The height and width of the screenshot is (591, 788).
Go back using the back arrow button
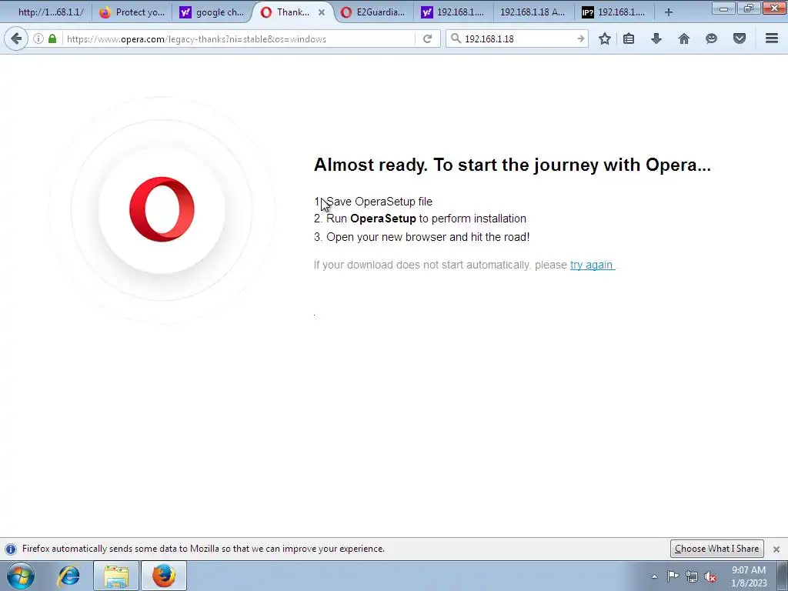click(x=16, y=38)
